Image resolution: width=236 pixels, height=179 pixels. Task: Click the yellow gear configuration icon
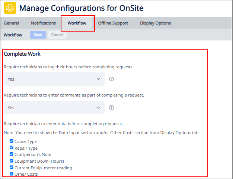(10, 8)
